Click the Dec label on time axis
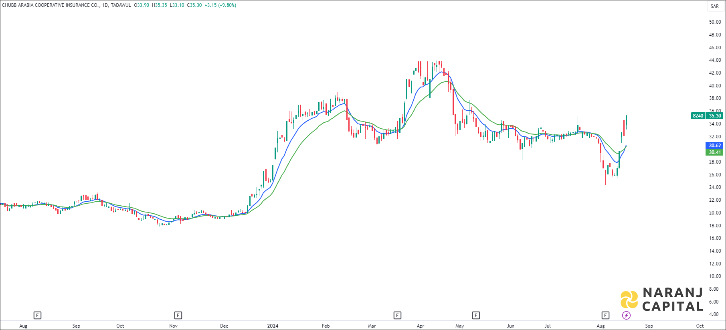726x330 pixels. pyautogui.click(x=224, y=326)
